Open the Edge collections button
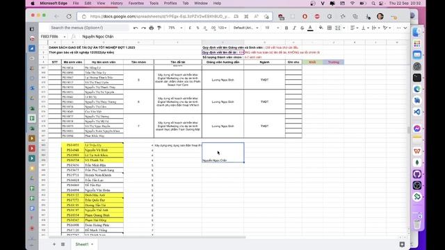 355,17
